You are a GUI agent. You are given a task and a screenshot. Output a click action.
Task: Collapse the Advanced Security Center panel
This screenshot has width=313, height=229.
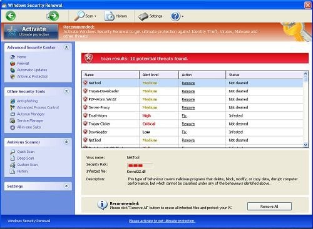pos(66,47)
